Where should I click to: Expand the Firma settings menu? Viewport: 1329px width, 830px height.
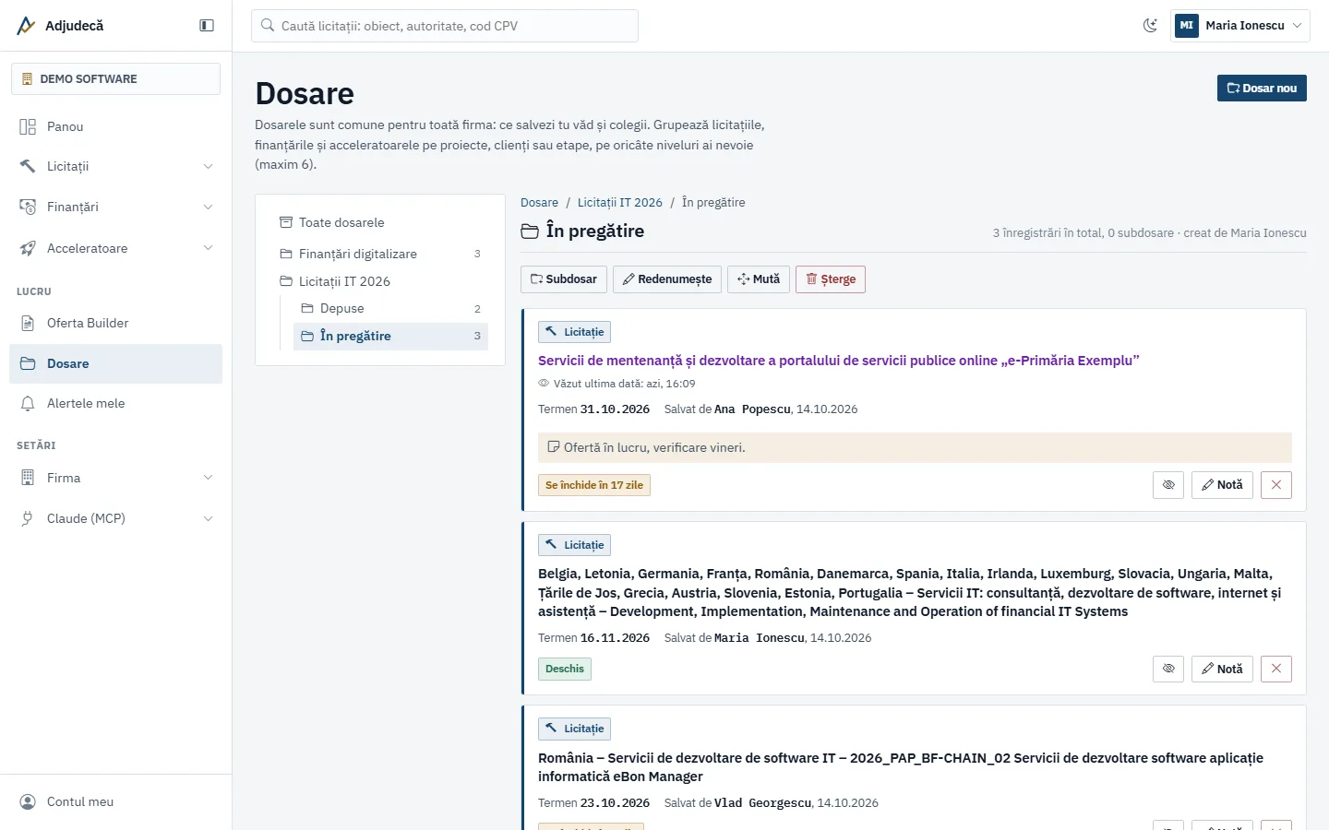[x=115, y=478]
